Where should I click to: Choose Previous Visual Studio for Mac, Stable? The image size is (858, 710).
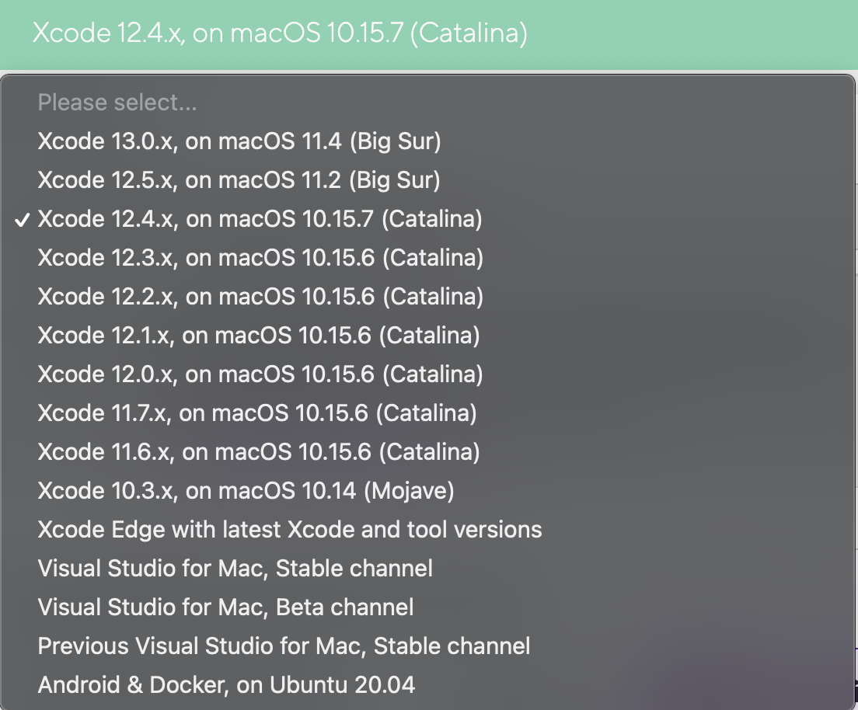pos(284,646)
